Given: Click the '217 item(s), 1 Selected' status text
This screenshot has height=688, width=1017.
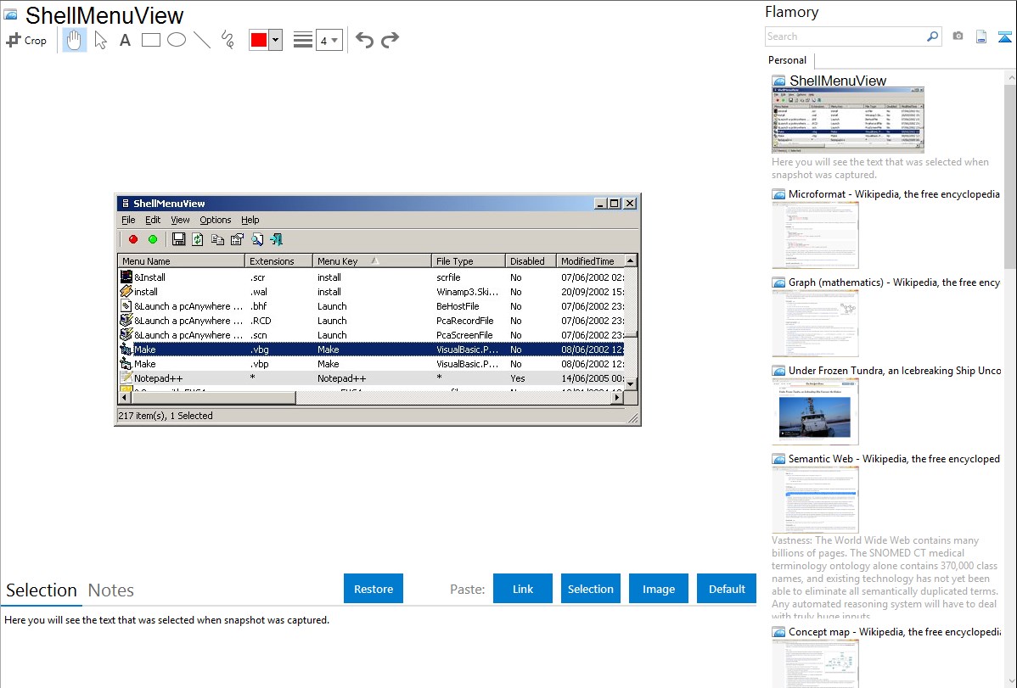Looking at the screenshot, I should [x=166, y=416].
